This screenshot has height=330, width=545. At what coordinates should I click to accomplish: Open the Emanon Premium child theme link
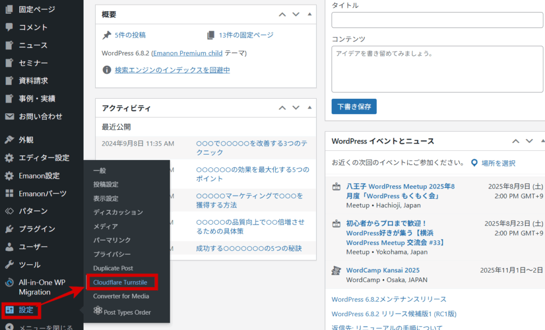tap(187, 54)
